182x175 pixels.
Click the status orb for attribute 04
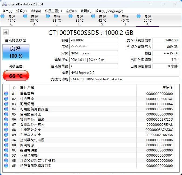(x=6, y=109)
